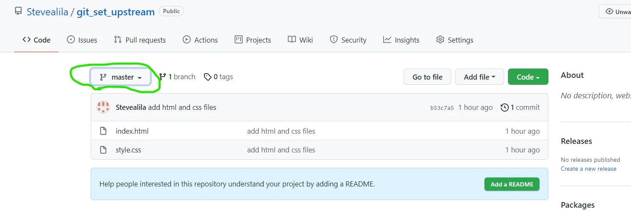Open the latest commit message header link
Screen dimensions: 631x212
[x=182, y=107]
